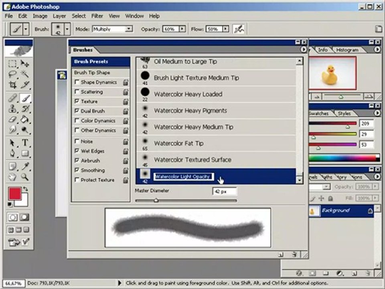The height and width of the screenshot is (289, 385).
Task: Select the Type tool
Action: pos(24,142)
